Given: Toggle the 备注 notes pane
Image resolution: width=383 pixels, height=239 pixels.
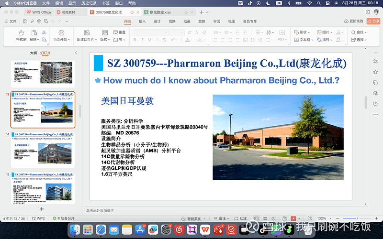Looking at the screenshot, I should (221, 218).
